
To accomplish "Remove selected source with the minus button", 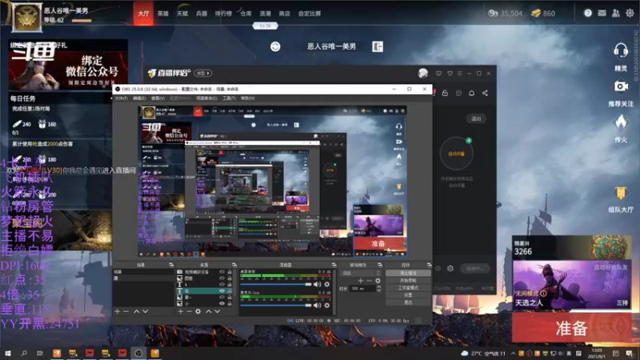I will tap(189, 311).
